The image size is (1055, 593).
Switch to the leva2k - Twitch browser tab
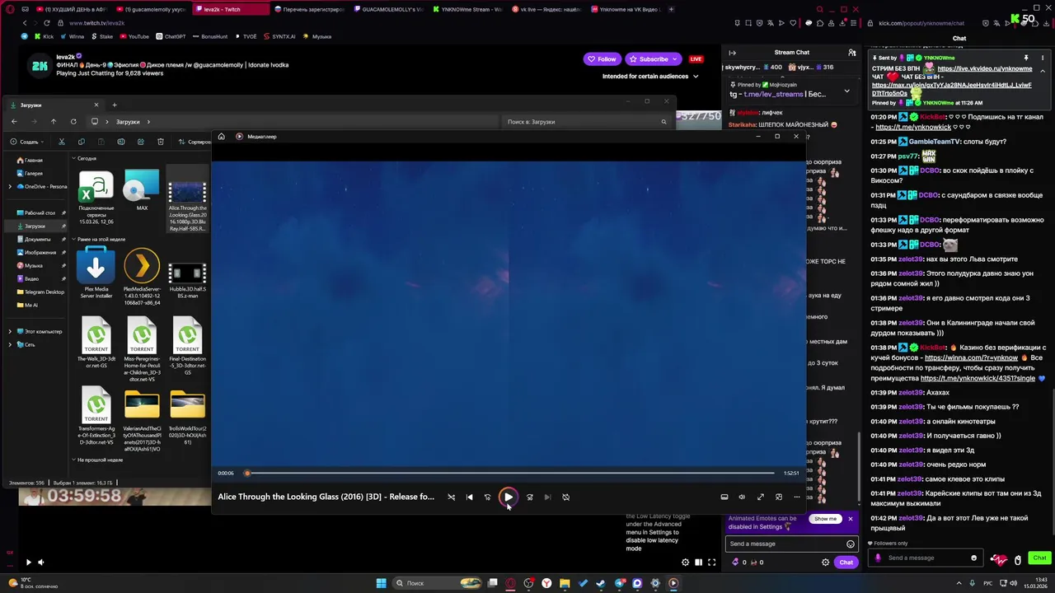coord(229,9)
